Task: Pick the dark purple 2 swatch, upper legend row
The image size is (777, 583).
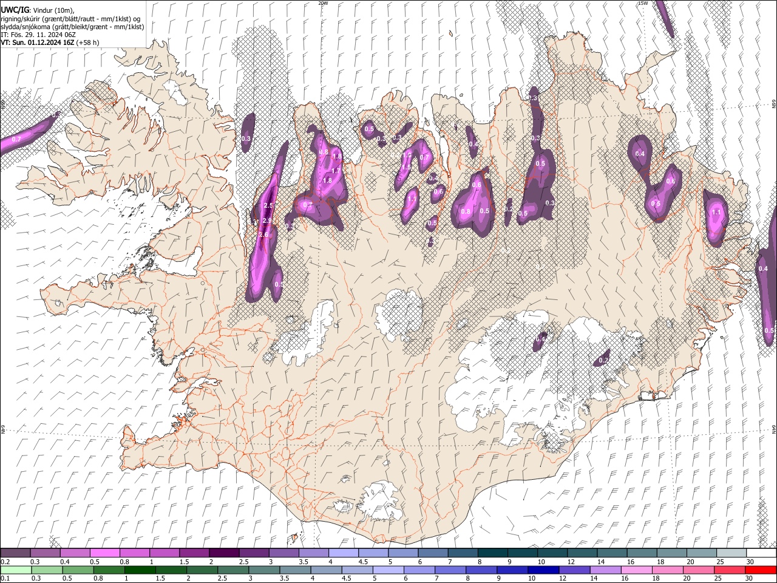Action: pyautogui.click(x=223, y=553)
